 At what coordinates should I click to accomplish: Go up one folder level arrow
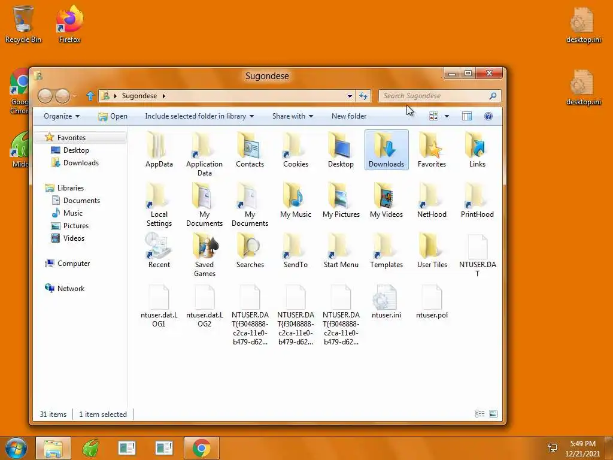coord(90,96)
